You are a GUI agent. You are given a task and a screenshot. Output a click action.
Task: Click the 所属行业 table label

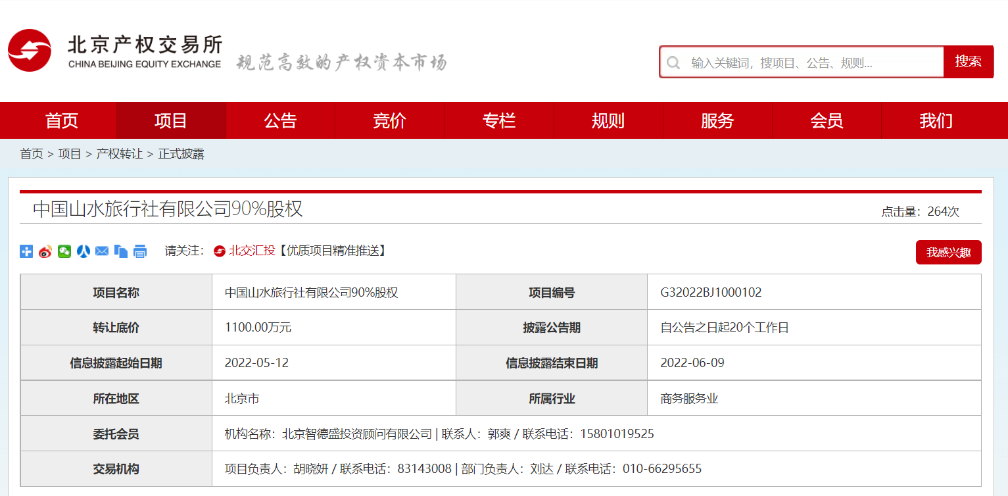click(552, 399)
